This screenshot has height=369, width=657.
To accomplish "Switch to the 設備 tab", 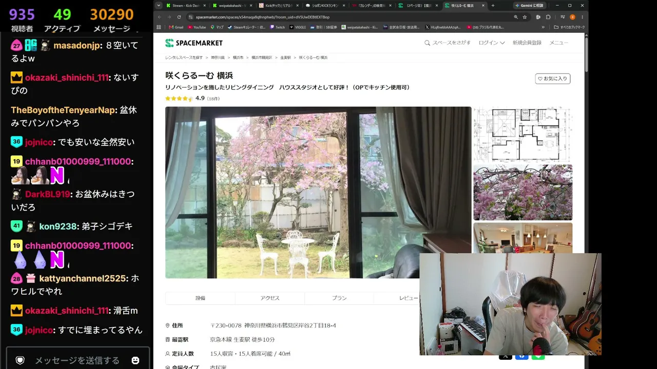I will pos(200,298).
